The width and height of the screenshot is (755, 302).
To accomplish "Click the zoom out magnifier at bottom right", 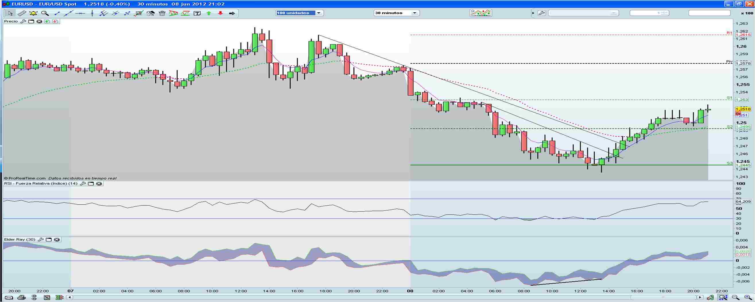I will (x=735, y=297).
